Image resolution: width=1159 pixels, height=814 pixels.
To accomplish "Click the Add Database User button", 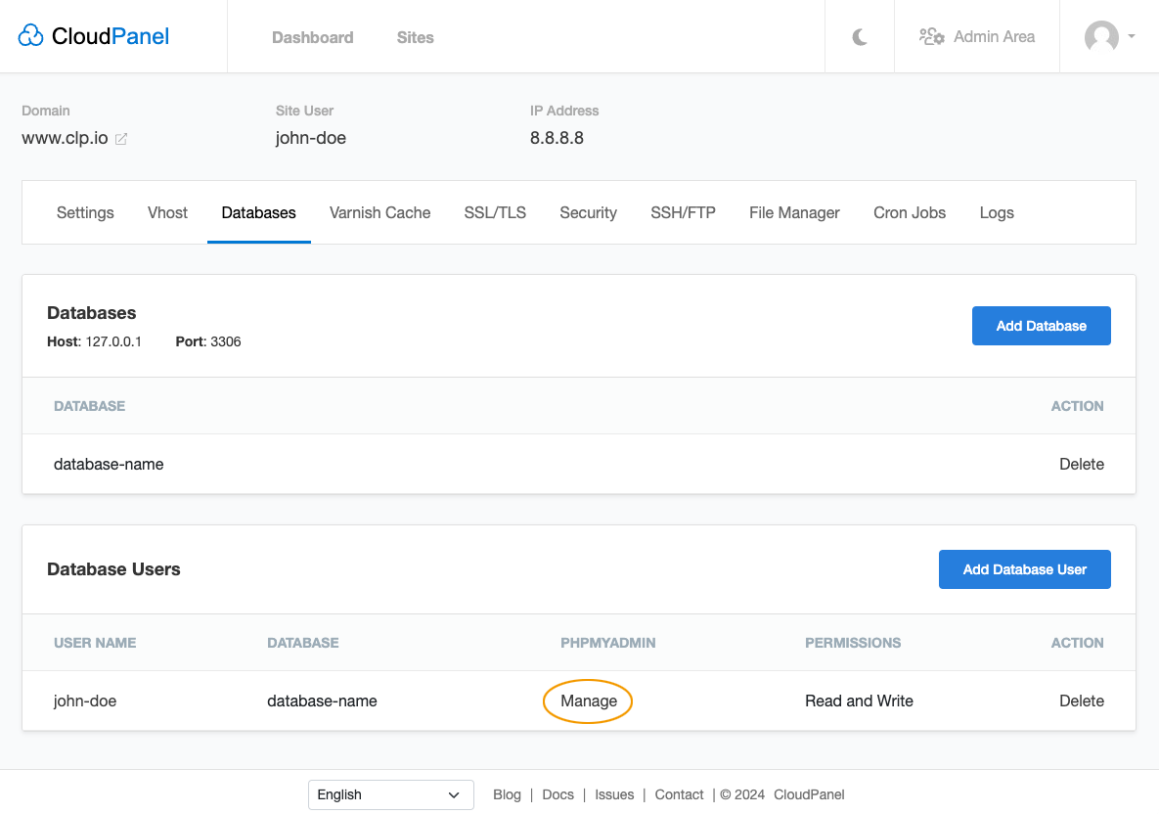I will click(x=1024, y=568).
